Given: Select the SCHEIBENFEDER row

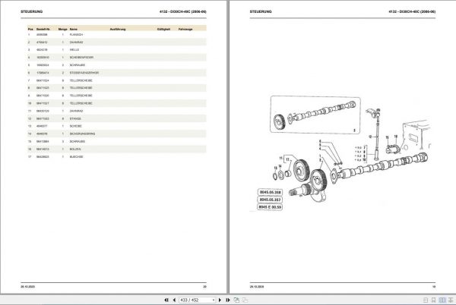Looking at the screenshot, I should (x=117, y=58).
